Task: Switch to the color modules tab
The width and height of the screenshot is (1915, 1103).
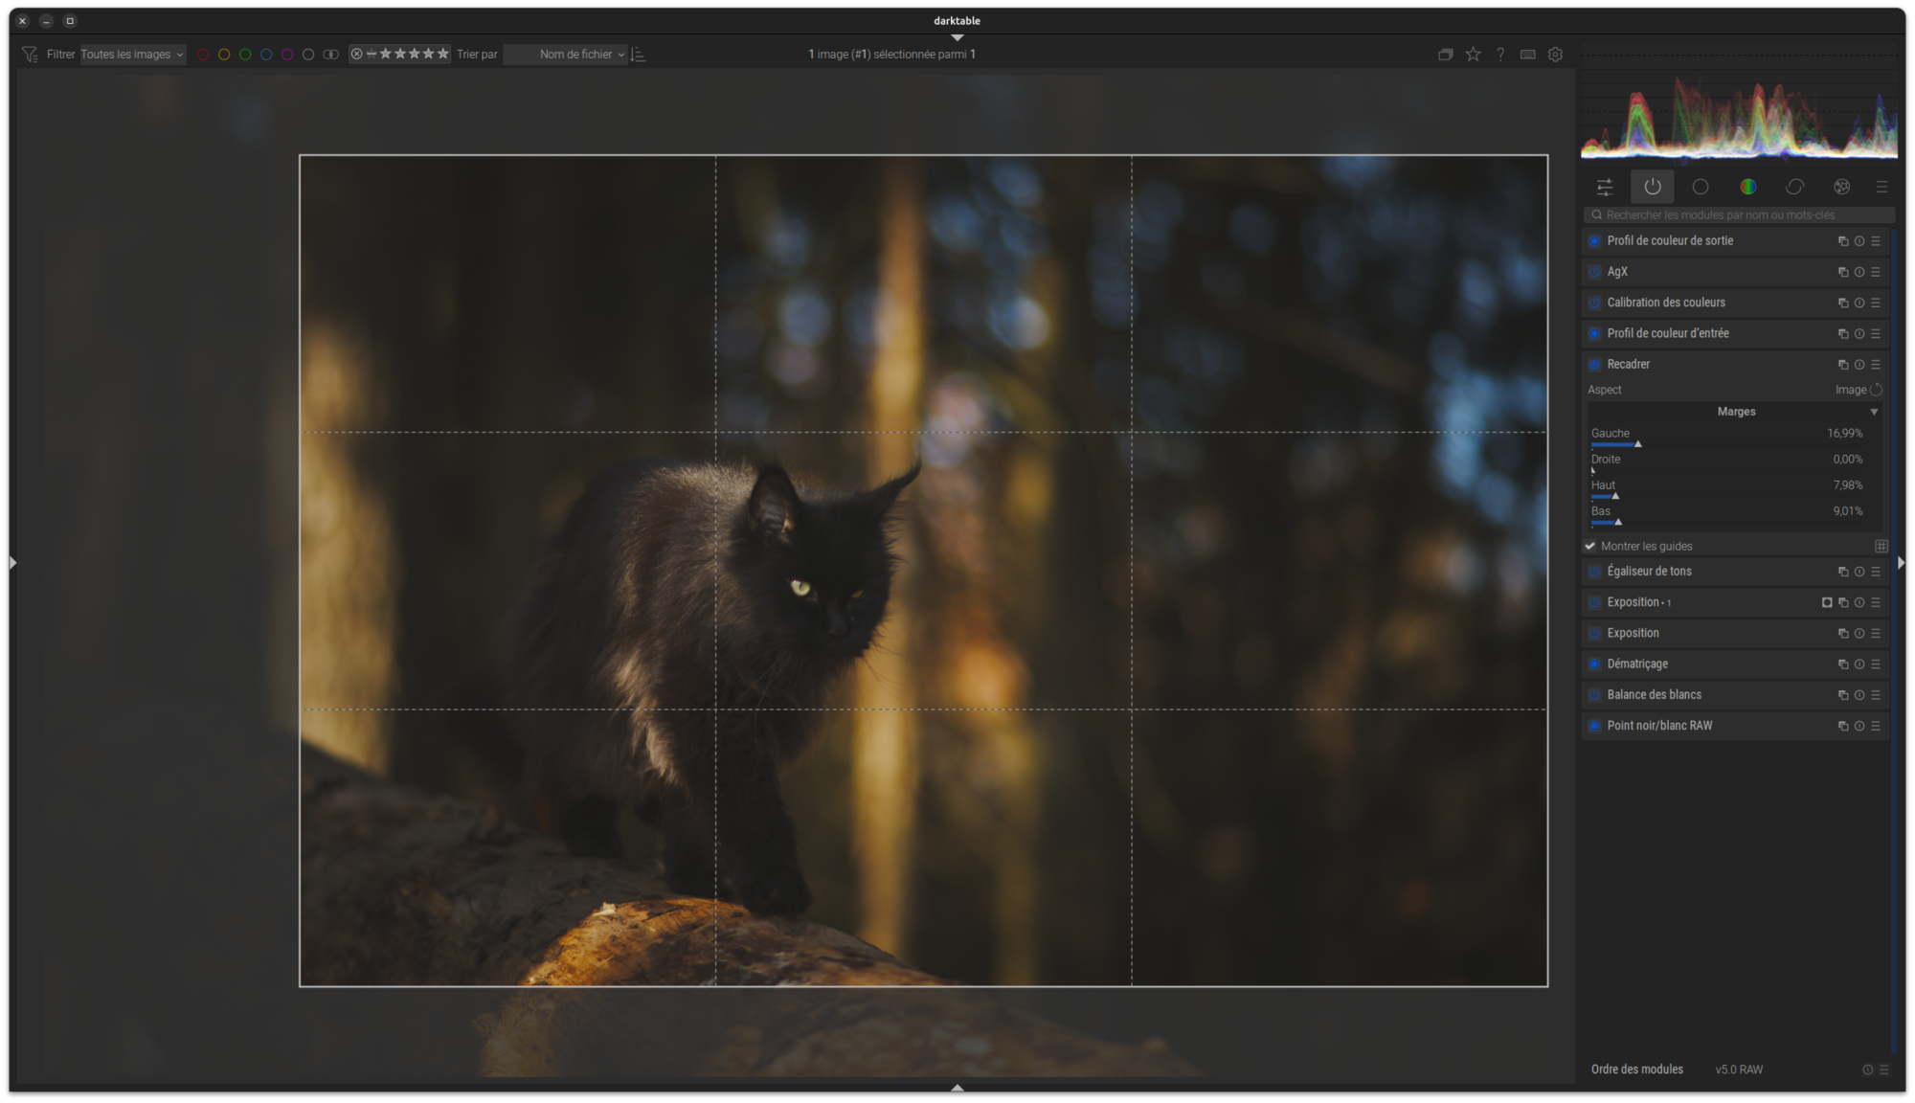Action: pos(1747,187)
